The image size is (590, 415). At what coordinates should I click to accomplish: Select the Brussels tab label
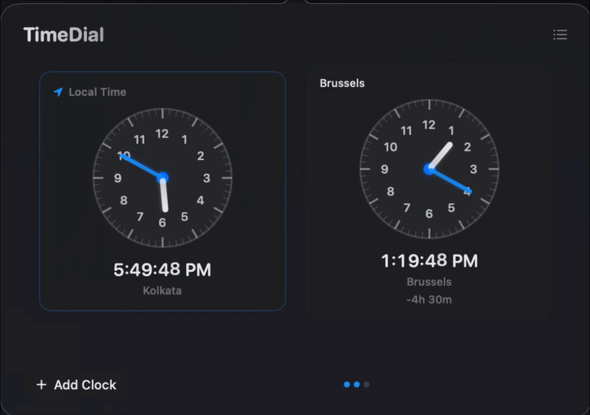(342, 83)
